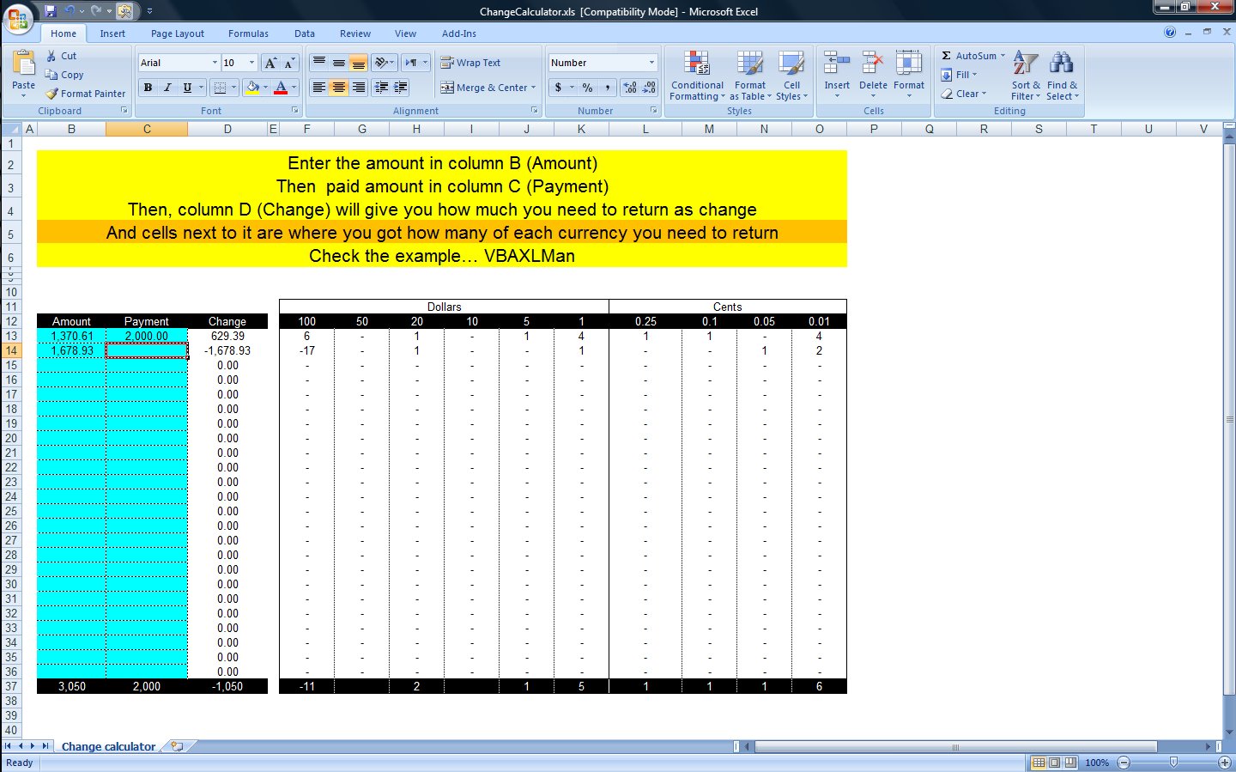Click the Format Painter icon

pos(86,94)
